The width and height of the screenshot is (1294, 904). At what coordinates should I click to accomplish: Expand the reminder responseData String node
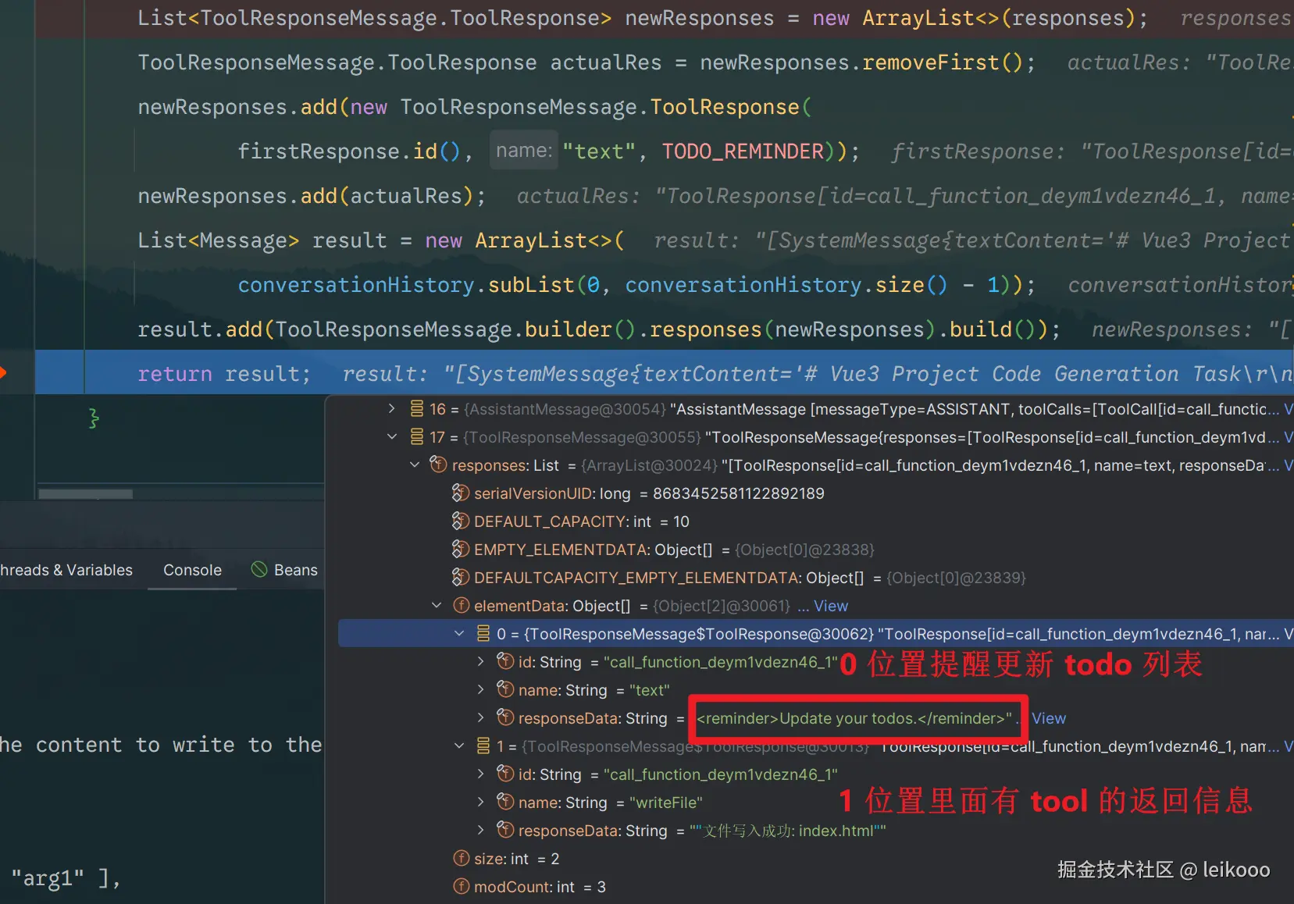(x=481, y=717)
